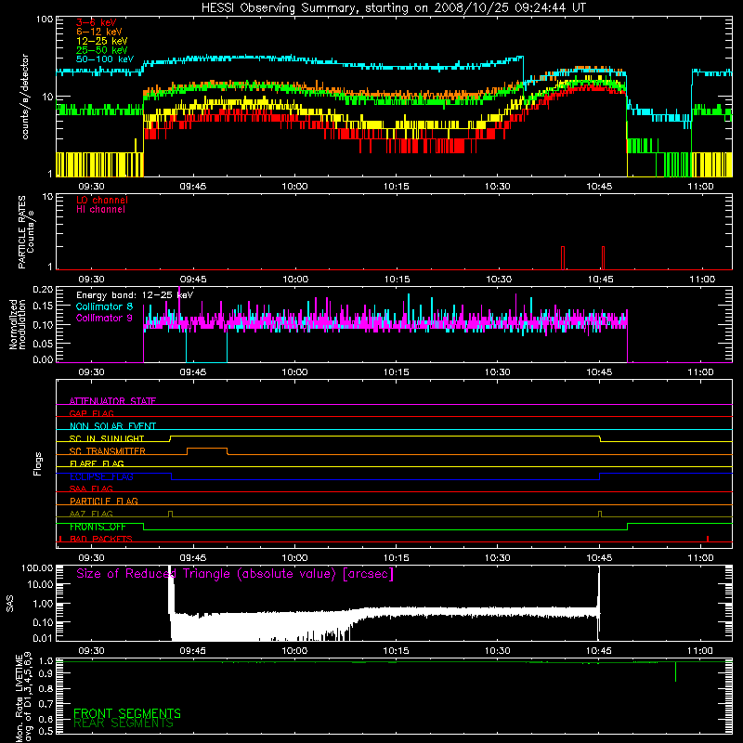The height and width of the screenshot is (743, 743).
Task: Click the 'FRONTS_OFF' flag label
Action: click(98, 527)
